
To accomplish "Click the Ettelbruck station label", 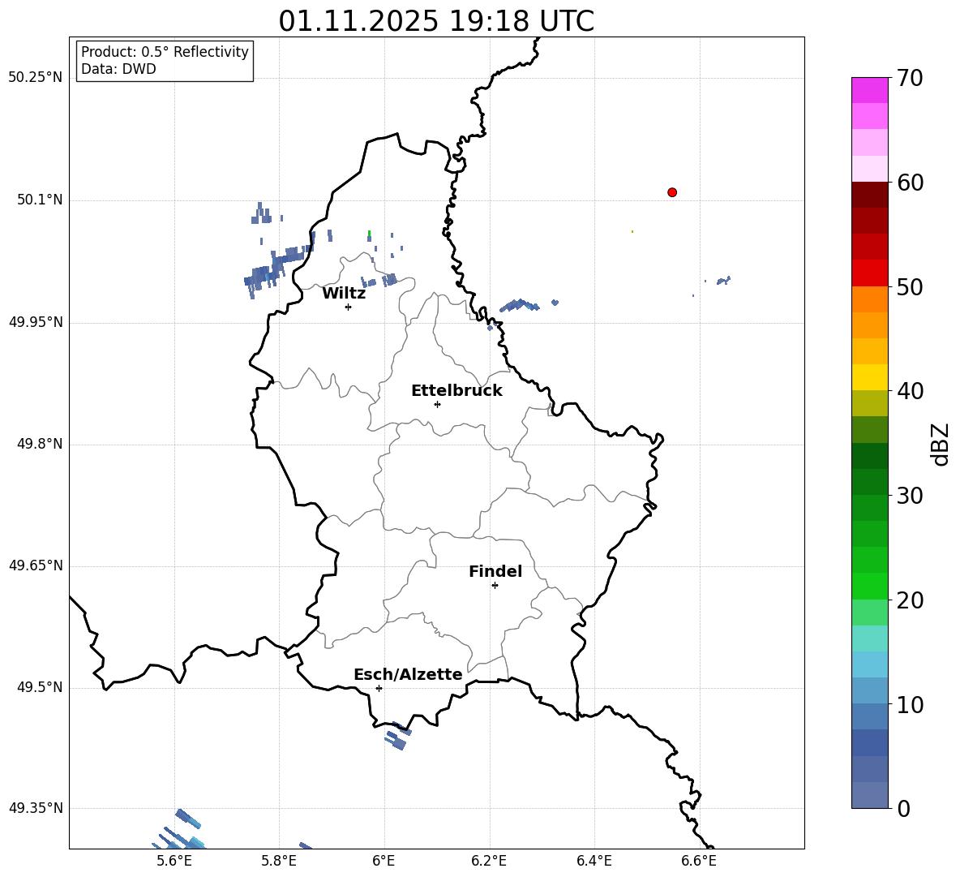I will pyautogui.click(x=456, y=391).
